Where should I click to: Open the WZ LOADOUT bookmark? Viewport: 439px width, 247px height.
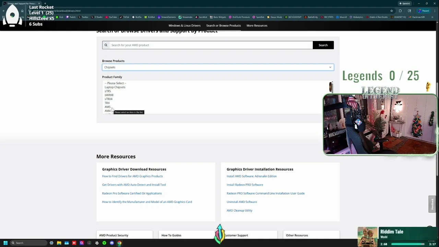click(x=293, y=17)
